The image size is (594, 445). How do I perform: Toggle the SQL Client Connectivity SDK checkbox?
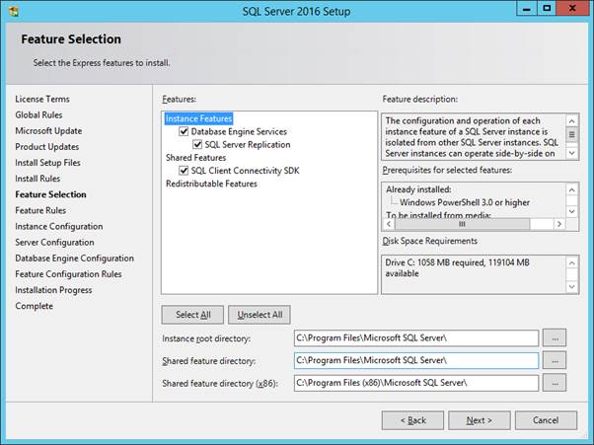click(x=184, y=171)
